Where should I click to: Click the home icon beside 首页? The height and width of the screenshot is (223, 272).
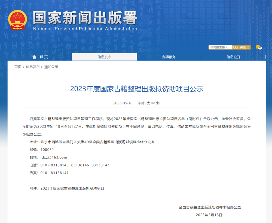[x=34, y=57]
